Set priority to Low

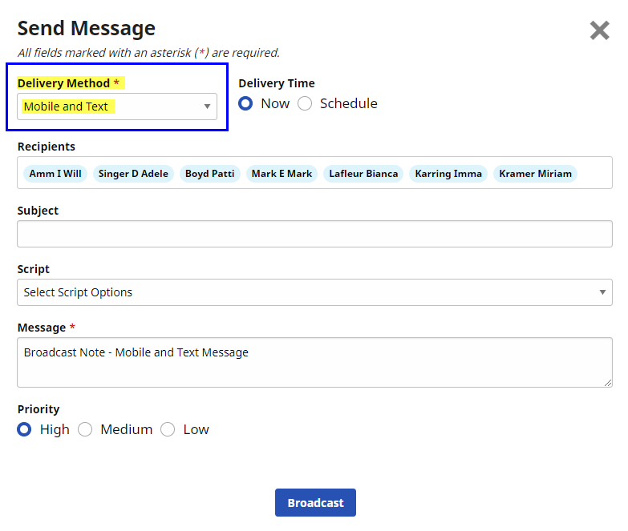coord(168,429)
